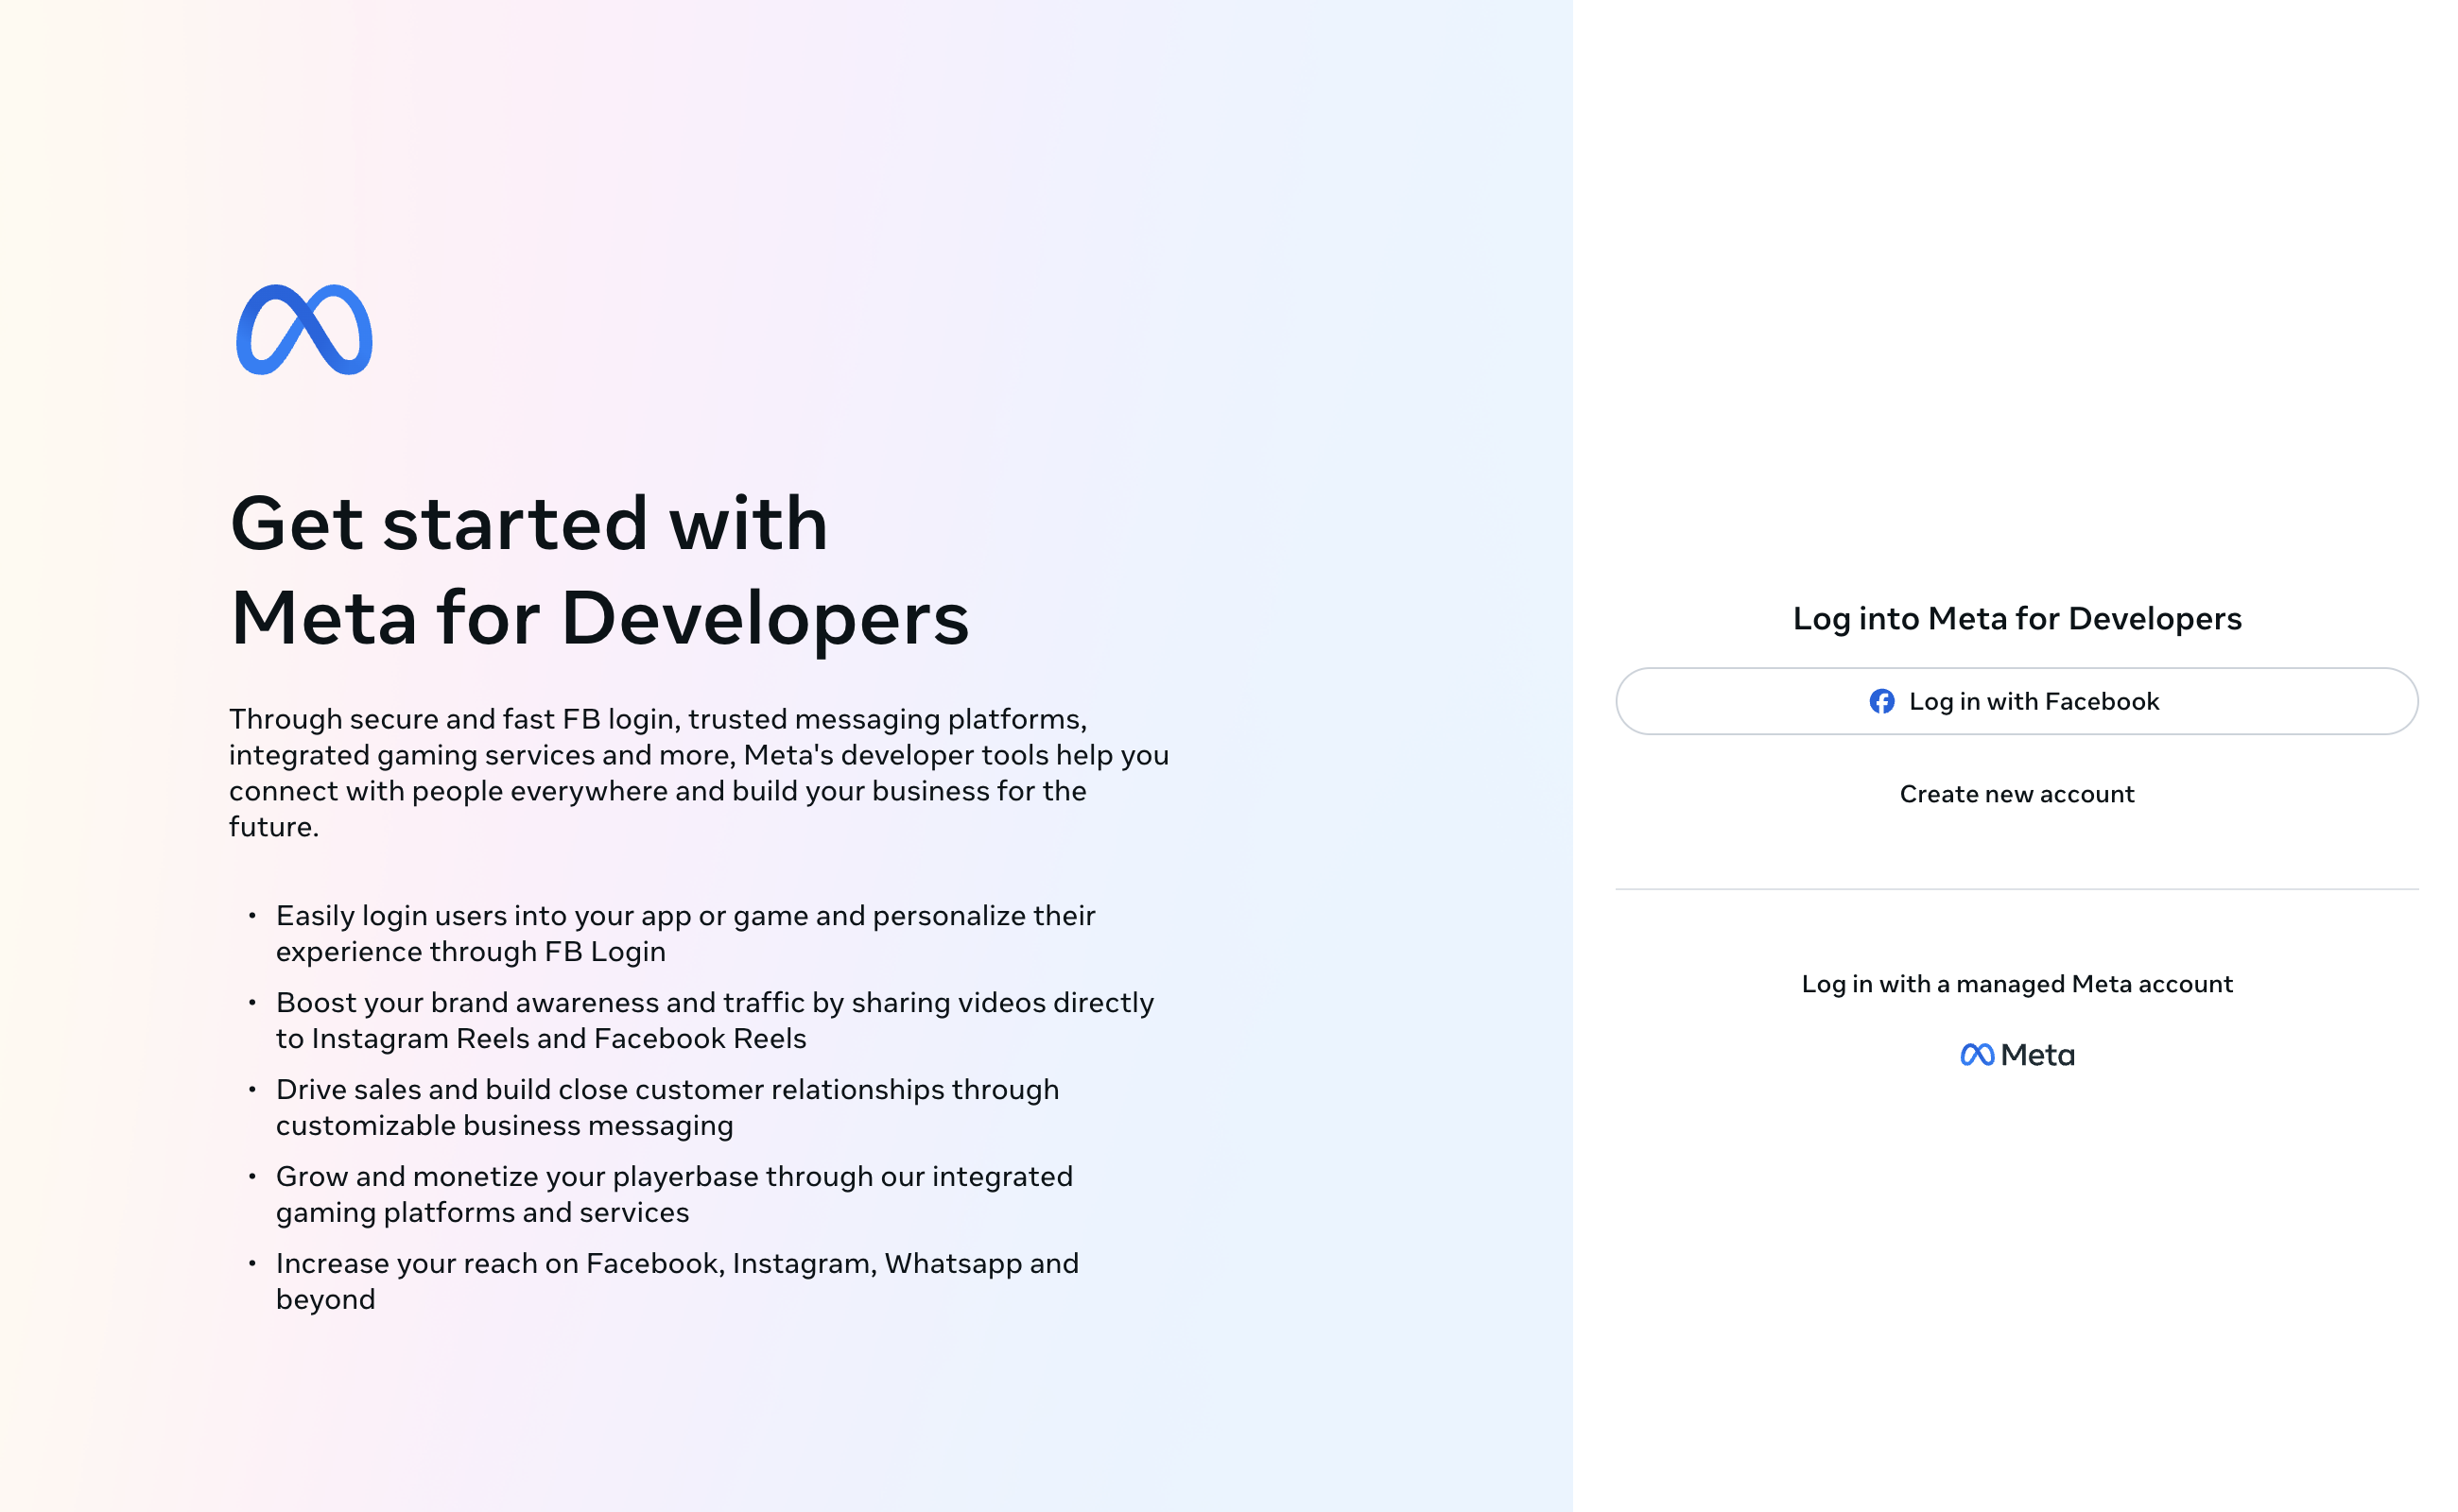Image resolution: width=2458 pixels, height=1512 pixels.
Task: Select the 'Drive sales' bullet text
Action: 667,1107
